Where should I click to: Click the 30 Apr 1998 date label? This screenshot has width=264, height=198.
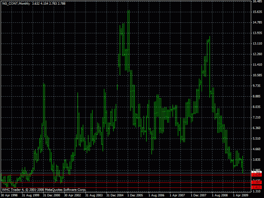pos(9,195)
